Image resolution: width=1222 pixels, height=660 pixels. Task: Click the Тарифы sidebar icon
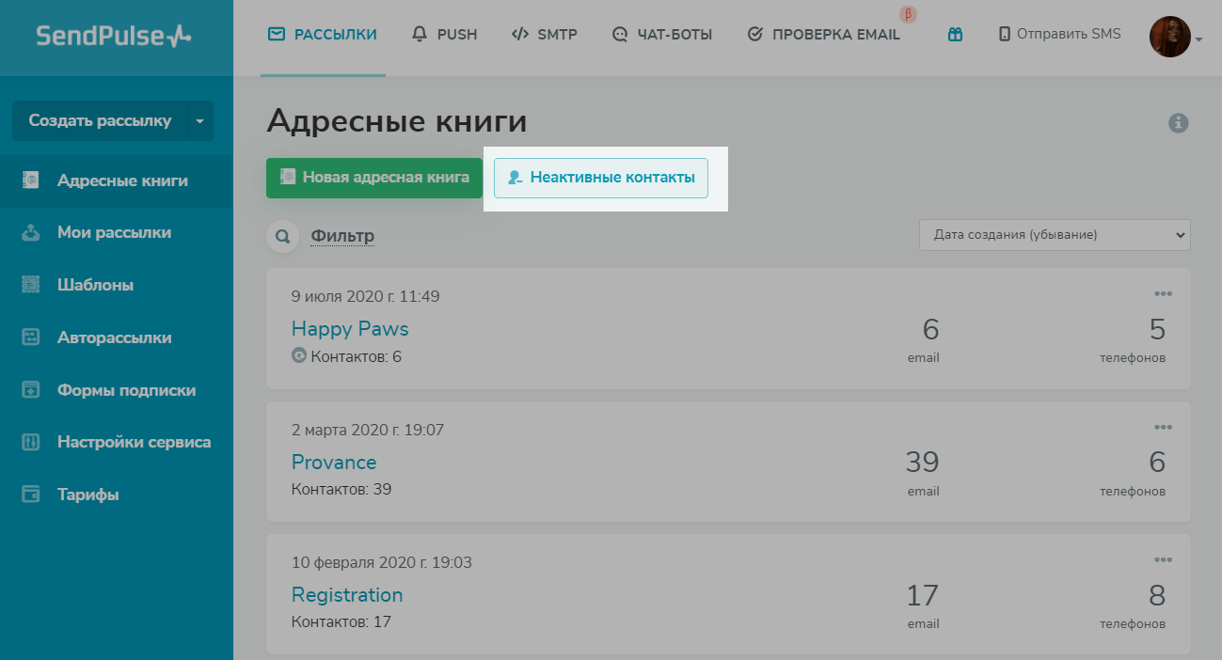[x=31, y=494]
